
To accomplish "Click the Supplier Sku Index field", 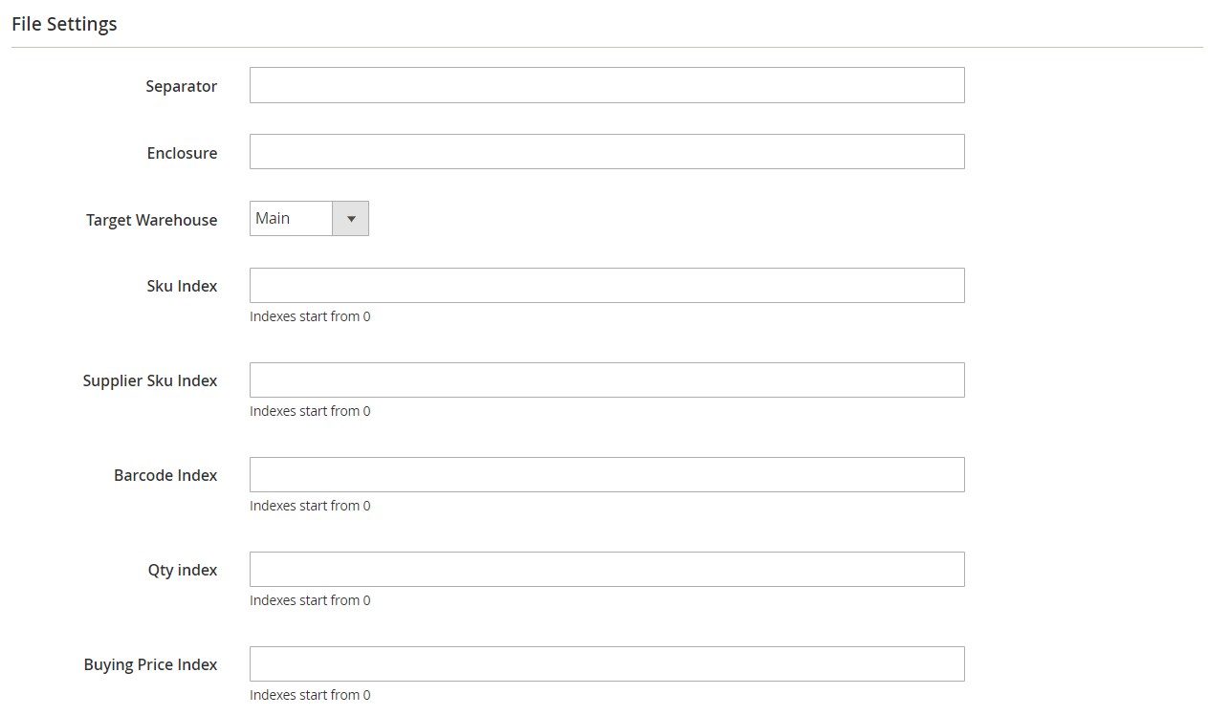I will [x=606, y=380].
